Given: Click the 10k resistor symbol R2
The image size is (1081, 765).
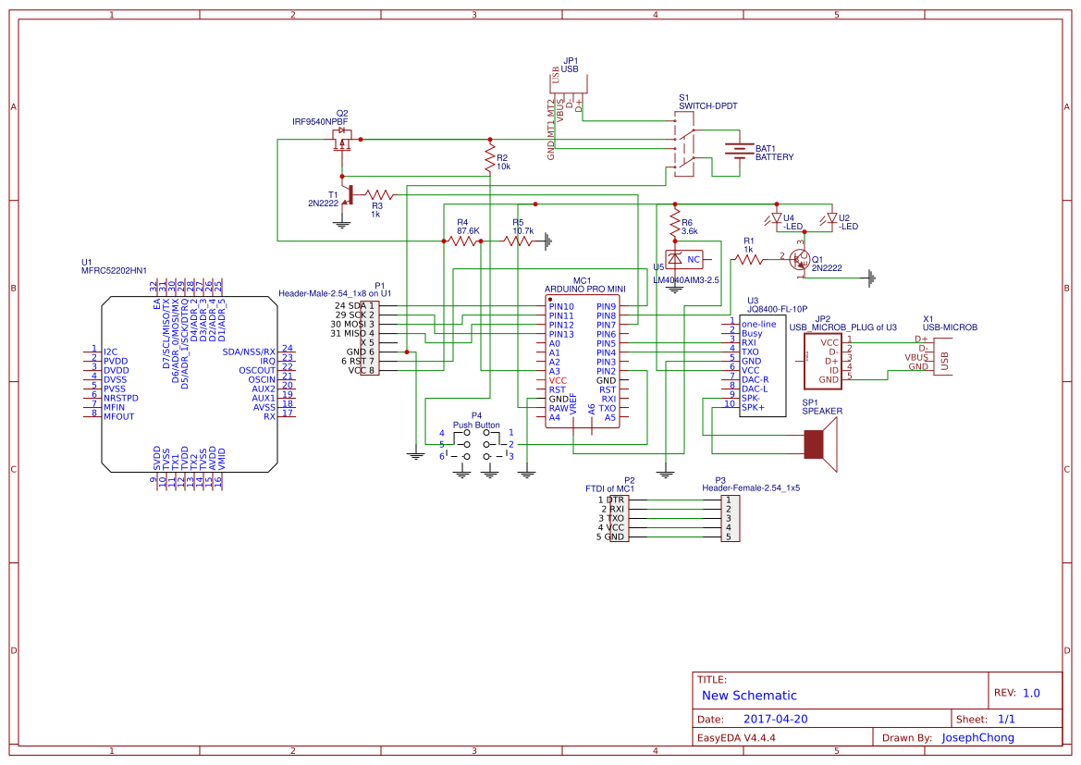Looking at the screenshot, I should coord(490,157).
